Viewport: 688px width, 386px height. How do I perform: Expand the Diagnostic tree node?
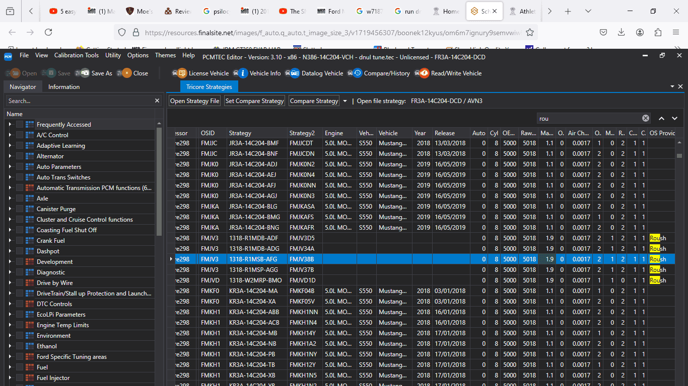[x=10, y=272]
